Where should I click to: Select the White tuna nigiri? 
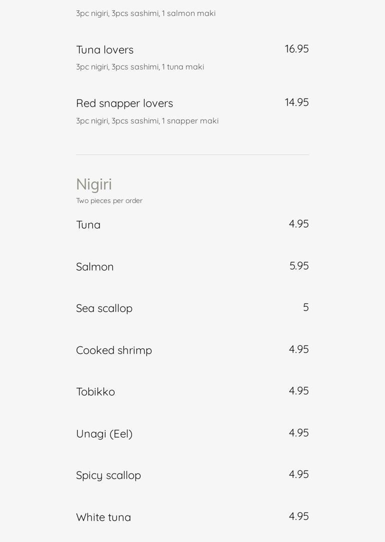[x=103, y=517]
